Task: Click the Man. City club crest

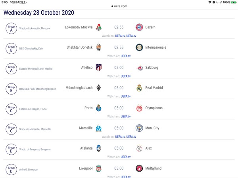Action: pyautogui.click(x=139, y=128)
